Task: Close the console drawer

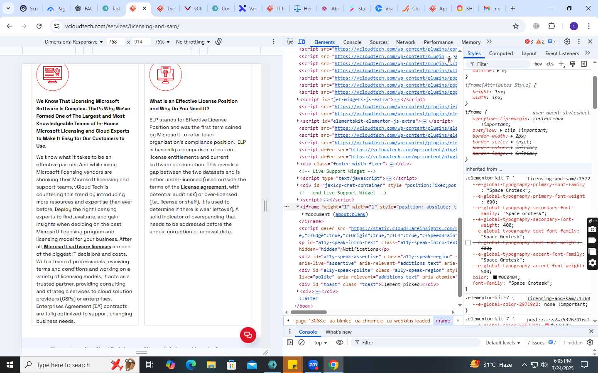Action: [591, 331]
